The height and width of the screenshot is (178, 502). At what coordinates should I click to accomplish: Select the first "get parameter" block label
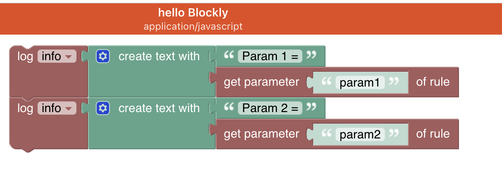coord(261,82)
